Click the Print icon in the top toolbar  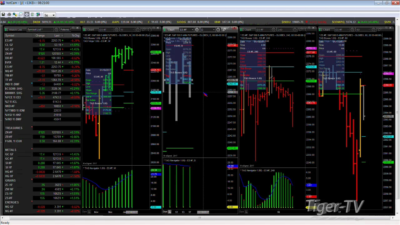[9, 15]
